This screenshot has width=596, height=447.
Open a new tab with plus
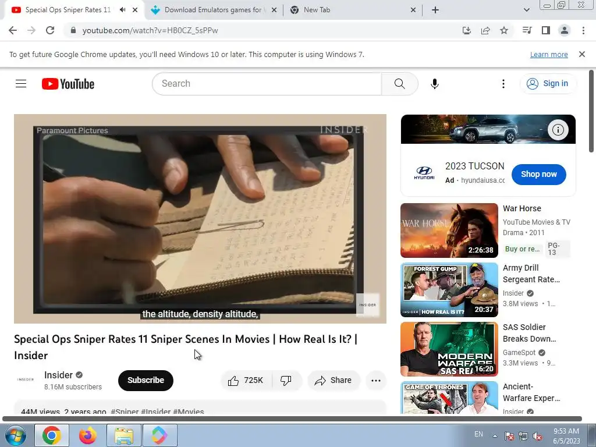pyautogui.click(x=435, y=10)
